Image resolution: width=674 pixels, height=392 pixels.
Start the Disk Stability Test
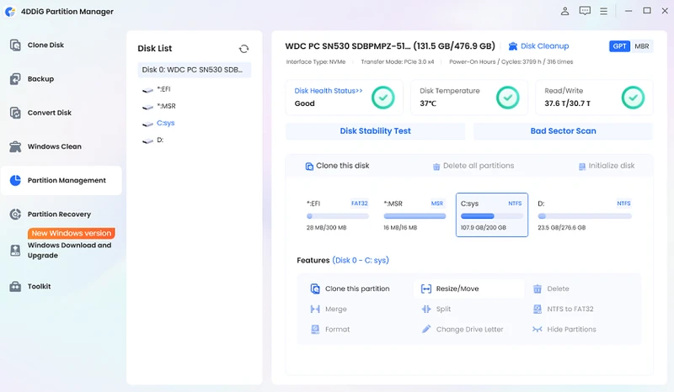pos(375,131)
